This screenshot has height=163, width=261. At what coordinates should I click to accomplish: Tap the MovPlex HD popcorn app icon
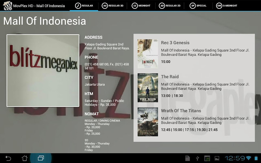pos(8,6)
